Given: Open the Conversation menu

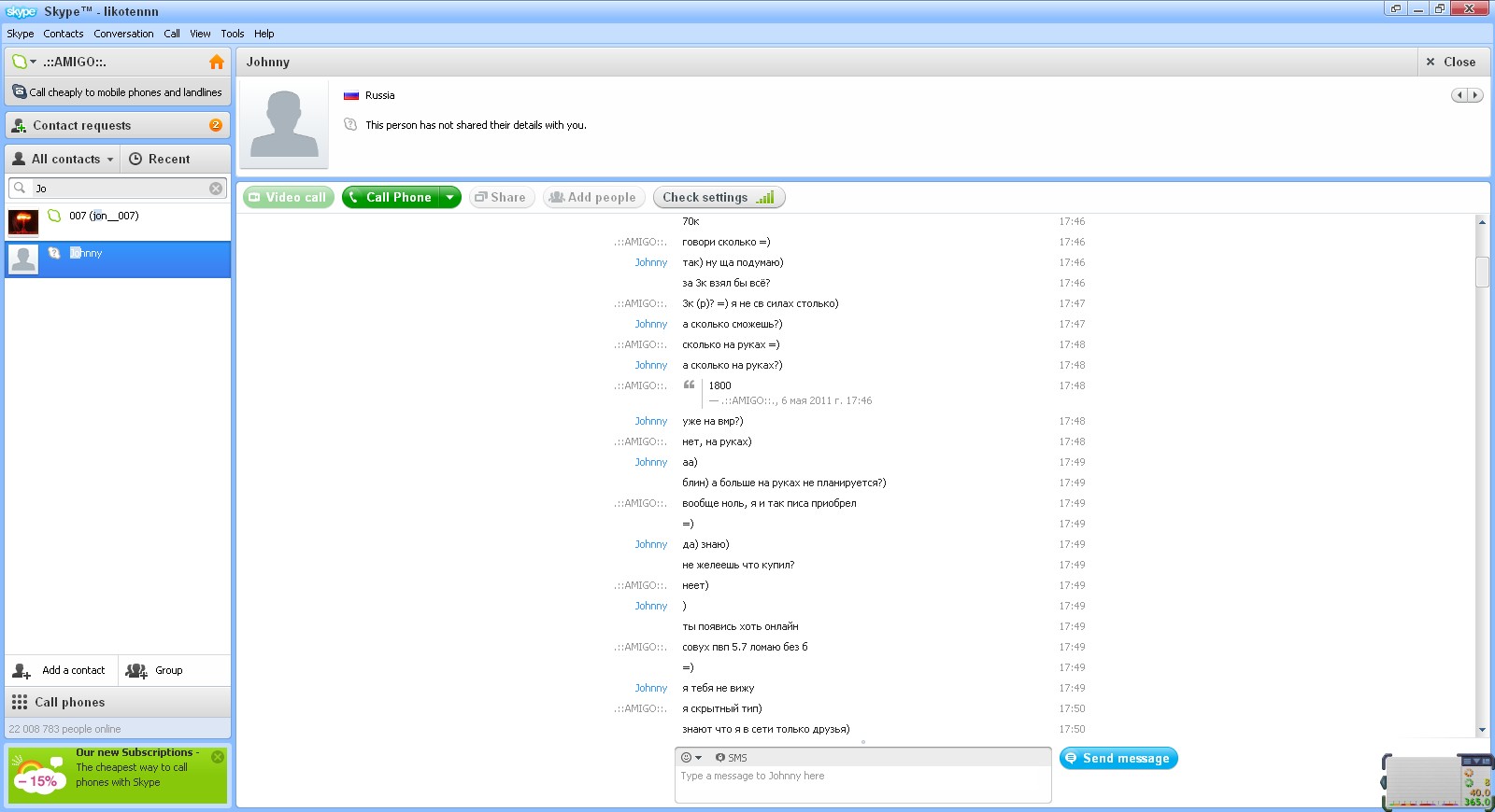Looking at the screenshot, I should tap(123, 34).
